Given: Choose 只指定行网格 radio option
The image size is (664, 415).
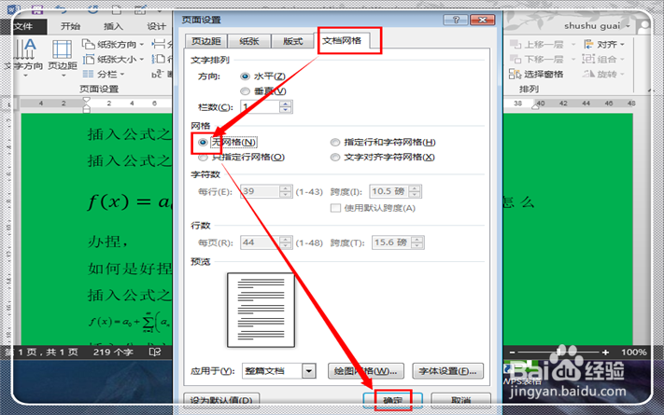Looking at the screenshot, I should pyautogui.click(x=203, y=158).
